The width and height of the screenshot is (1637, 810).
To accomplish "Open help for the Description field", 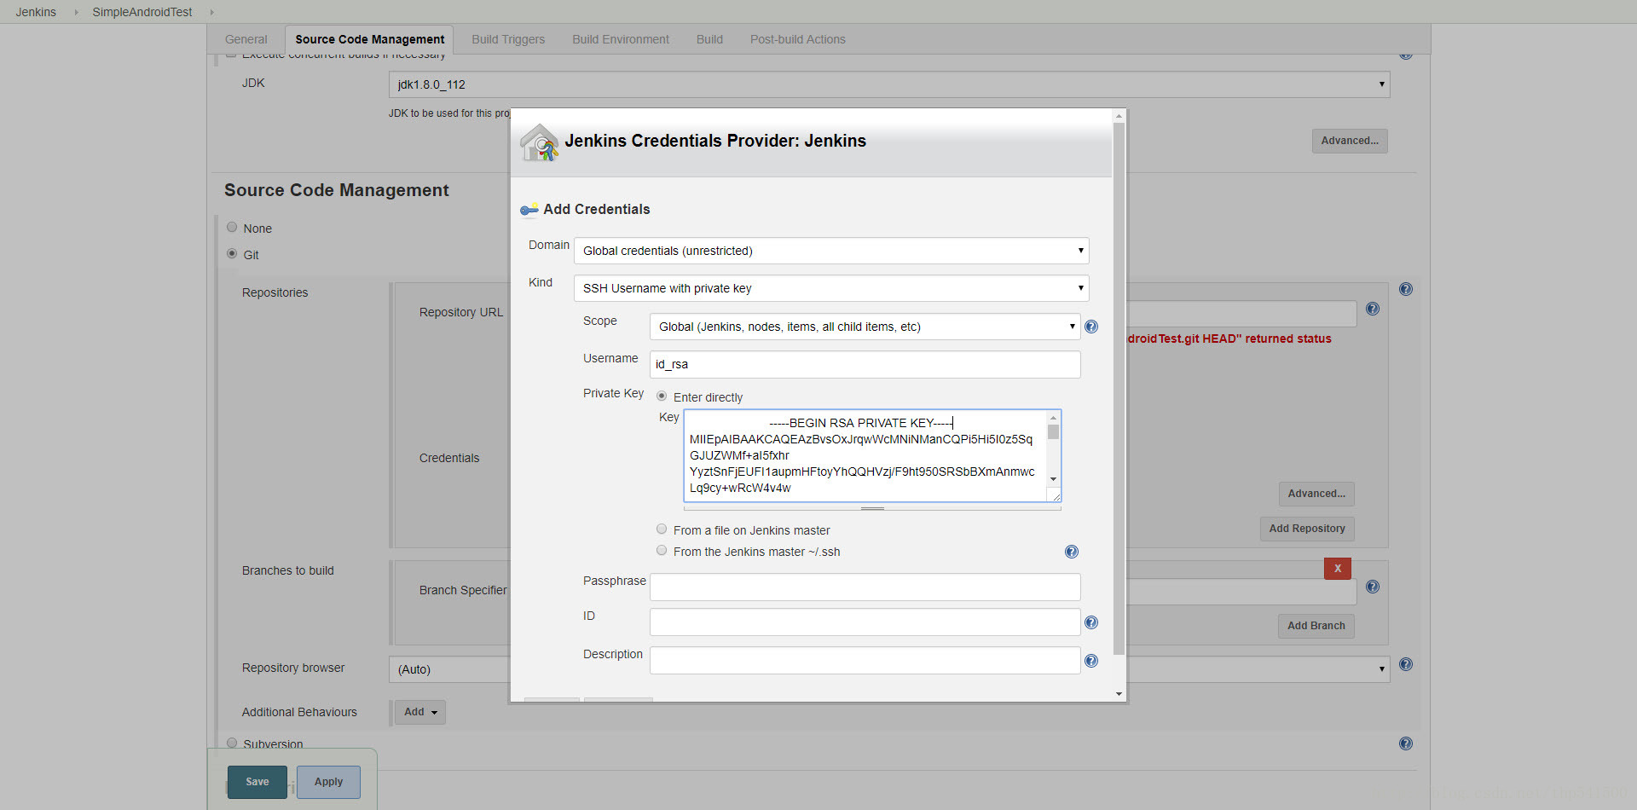I will pos(1091,661).
